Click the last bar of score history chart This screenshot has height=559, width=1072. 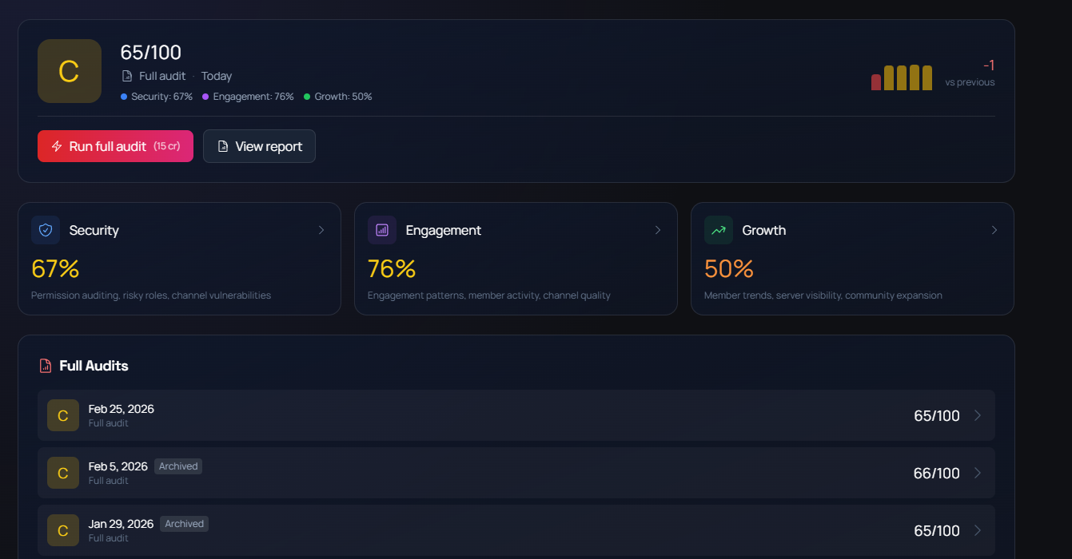coord(927,78)
